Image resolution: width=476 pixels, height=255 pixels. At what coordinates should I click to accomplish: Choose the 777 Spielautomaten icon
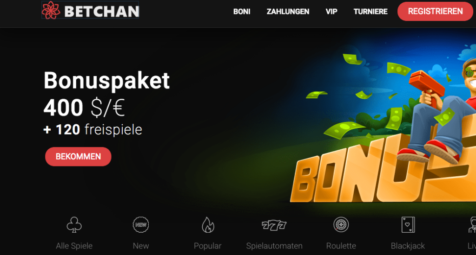(x=274, y=225)
